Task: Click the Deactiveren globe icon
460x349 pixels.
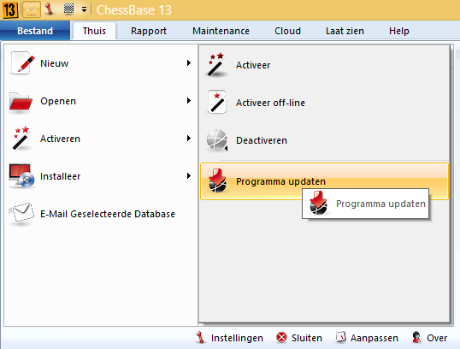Action: coord(217,140)
